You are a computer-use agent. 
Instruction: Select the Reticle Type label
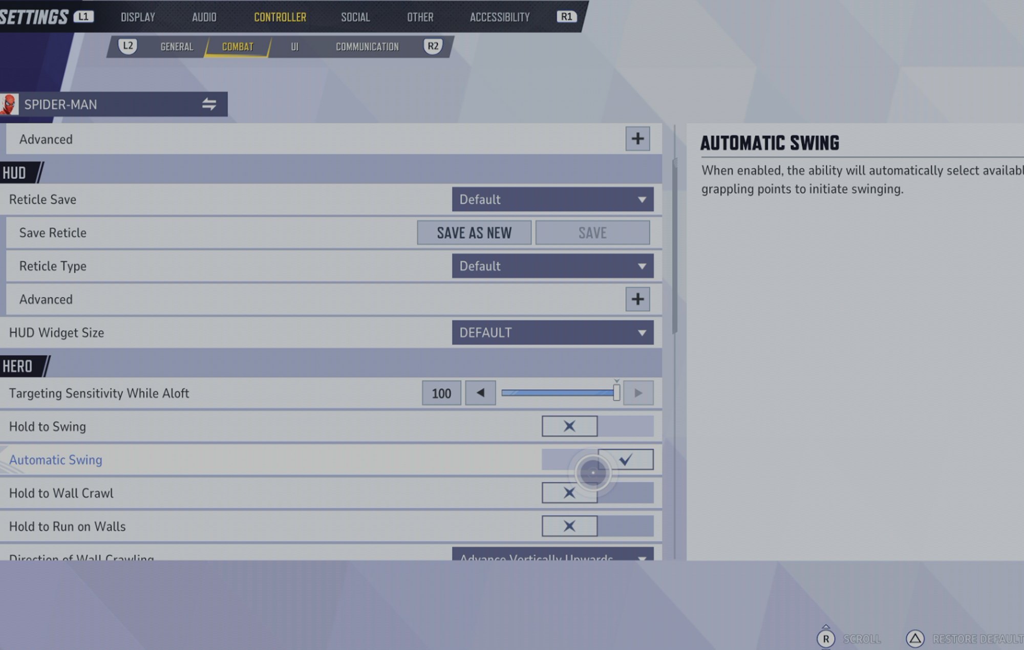(53, 266)
